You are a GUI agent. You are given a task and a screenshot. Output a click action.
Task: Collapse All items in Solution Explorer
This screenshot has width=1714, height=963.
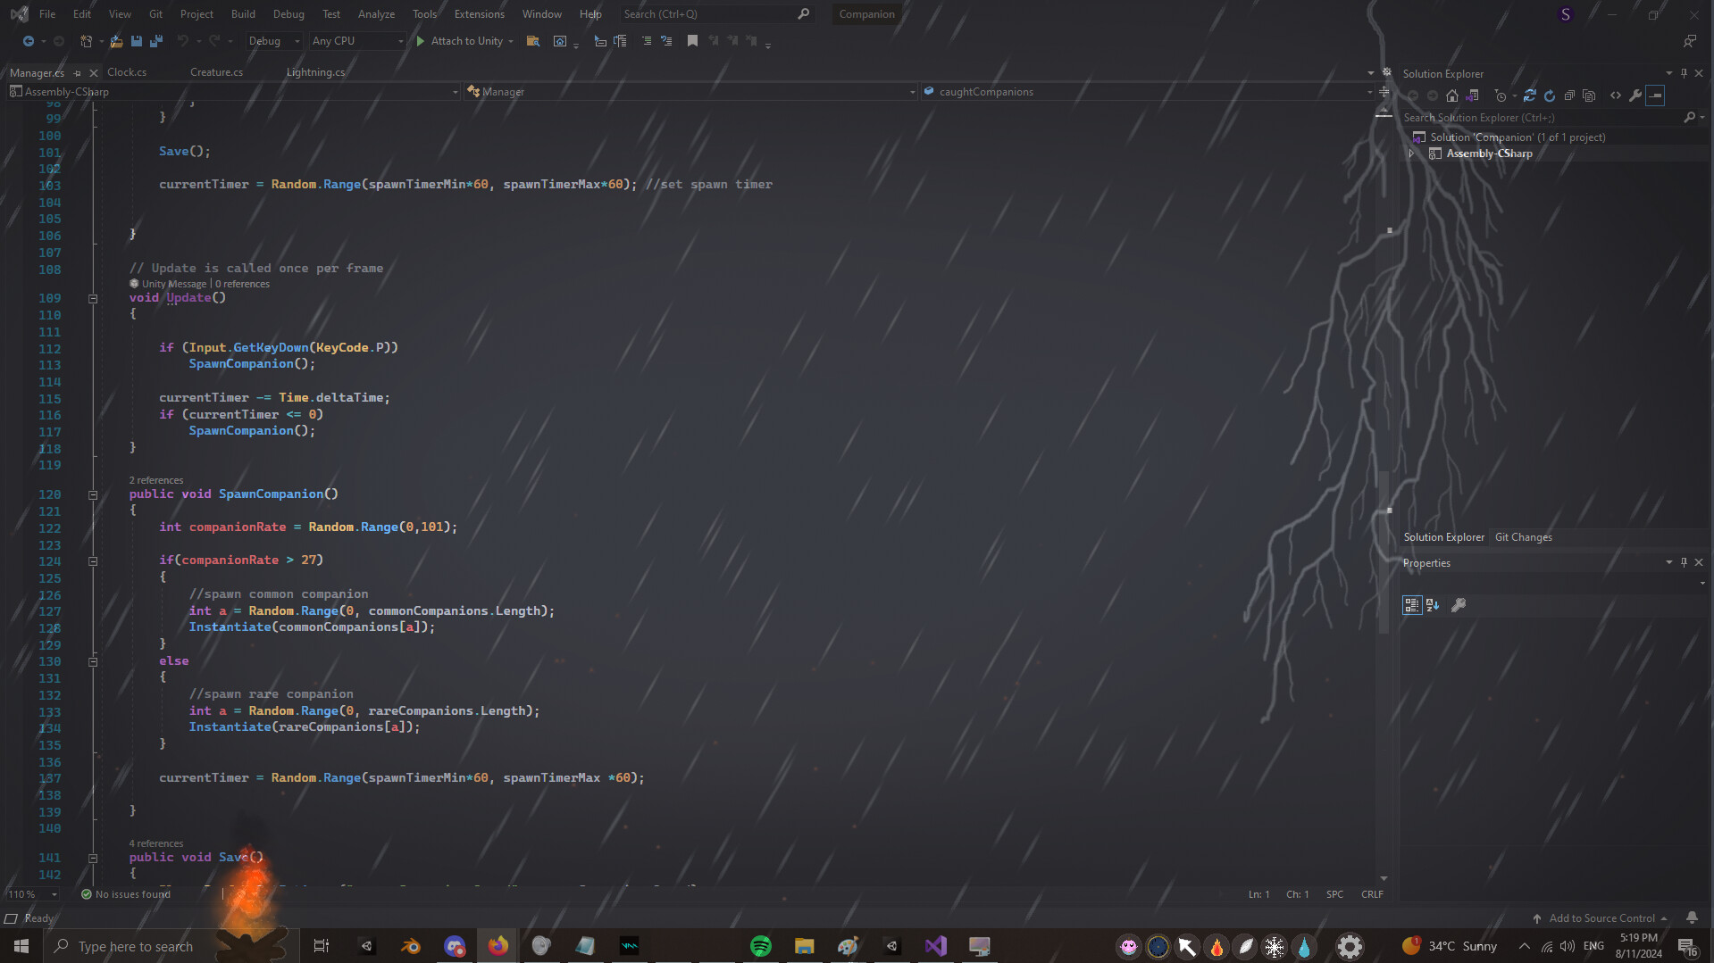tap(1569, 95)
